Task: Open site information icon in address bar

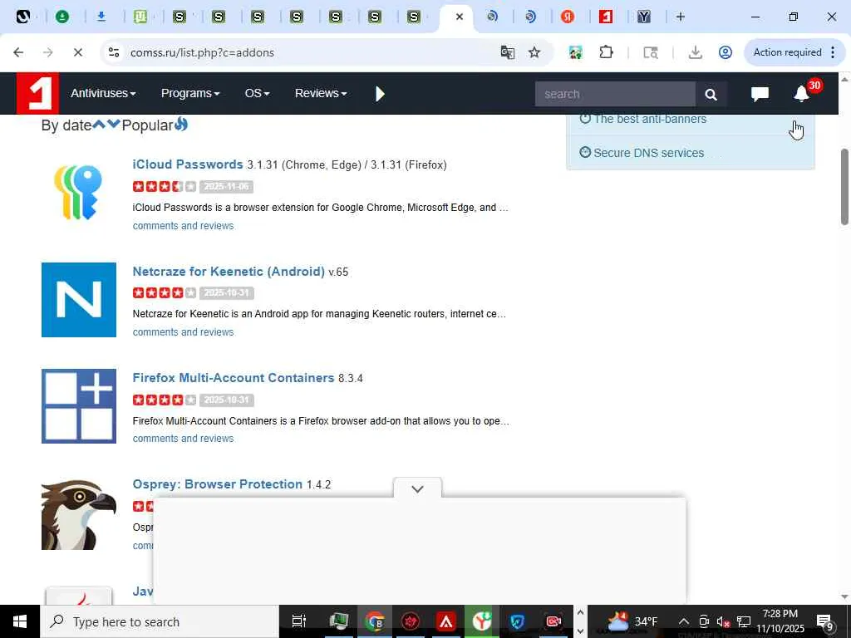Action: click(x=114, y=52)
